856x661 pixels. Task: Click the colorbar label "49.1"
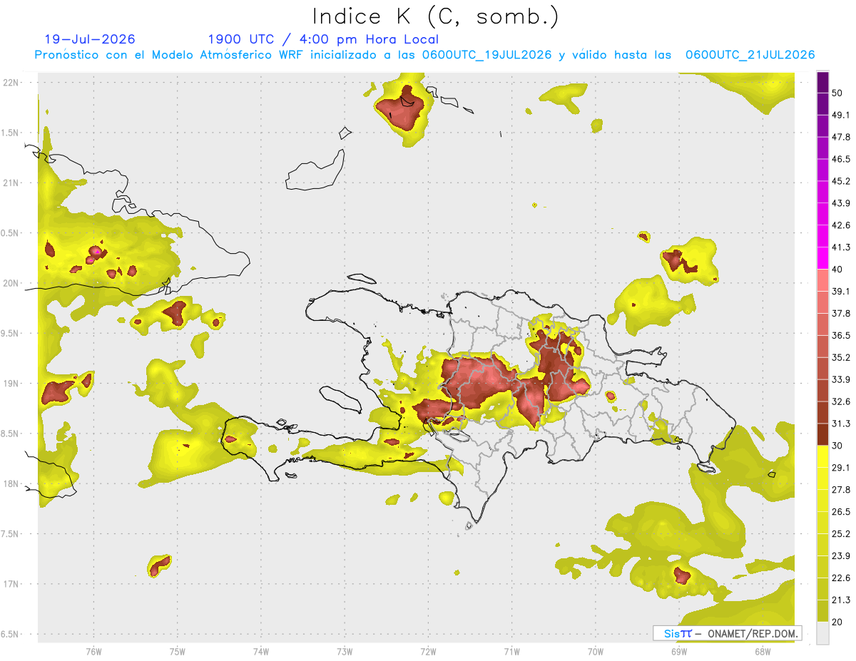click(x=841, y=115)
